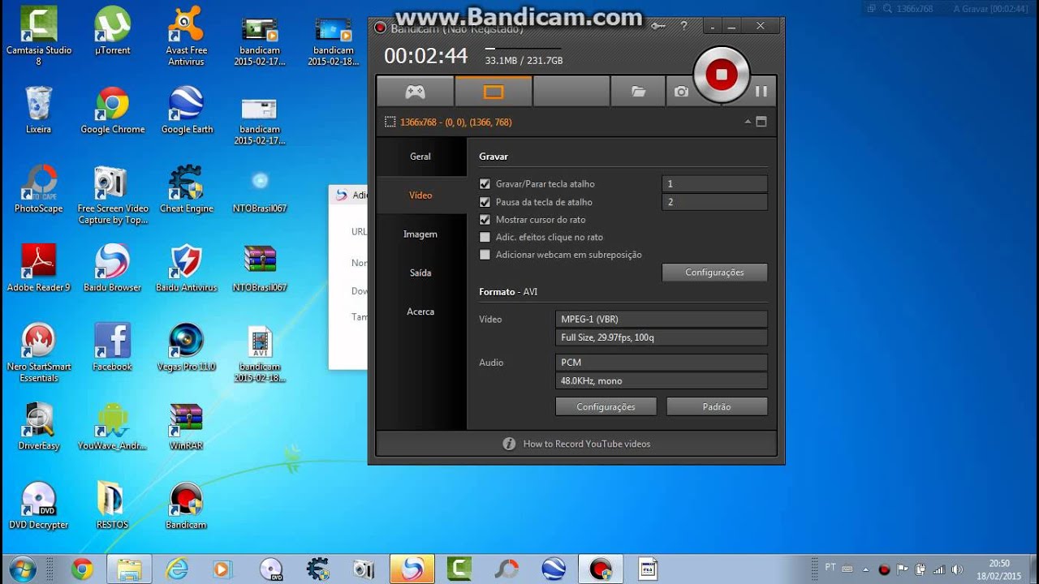This screenshot has width=1039, height=584.
Task: Select Google Earth desktop shortcut
Action: (186, 110)
